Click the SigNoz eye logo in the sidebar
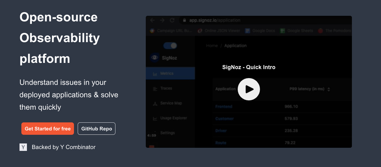This screenshot has height=167, width=381. [154, 58]
